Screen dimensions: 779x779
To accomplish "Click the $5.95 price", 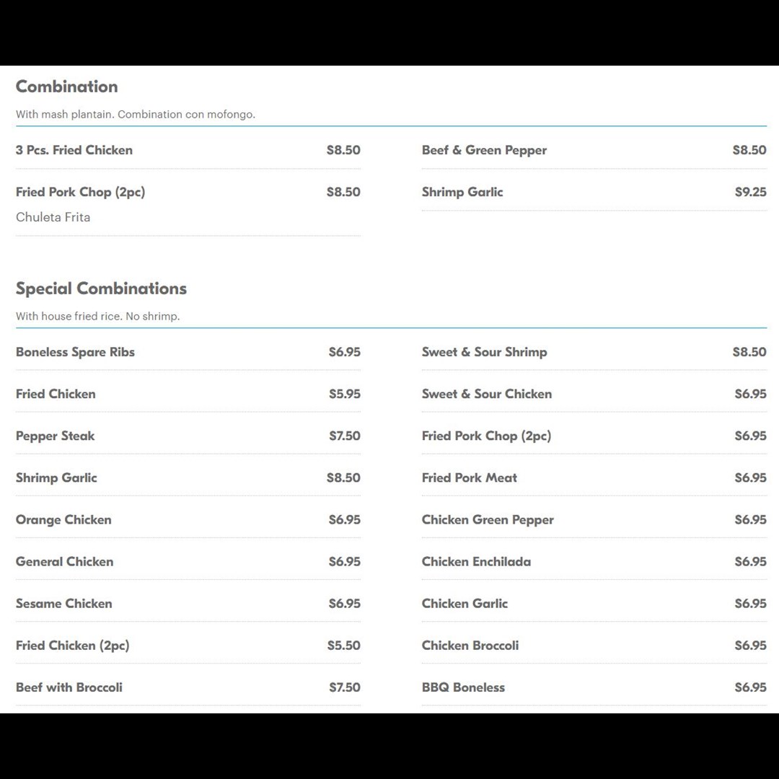I will coord(345,394).
